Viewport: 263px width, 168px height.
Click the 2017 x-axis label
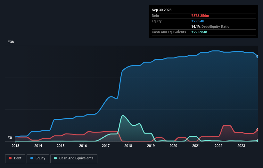pos(106,146)
